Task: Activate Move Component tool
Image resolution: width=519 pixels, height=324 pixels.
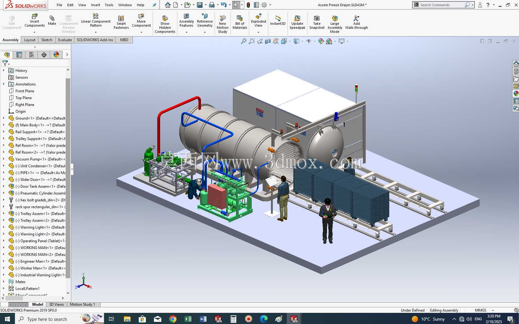Action: point(141,20)
